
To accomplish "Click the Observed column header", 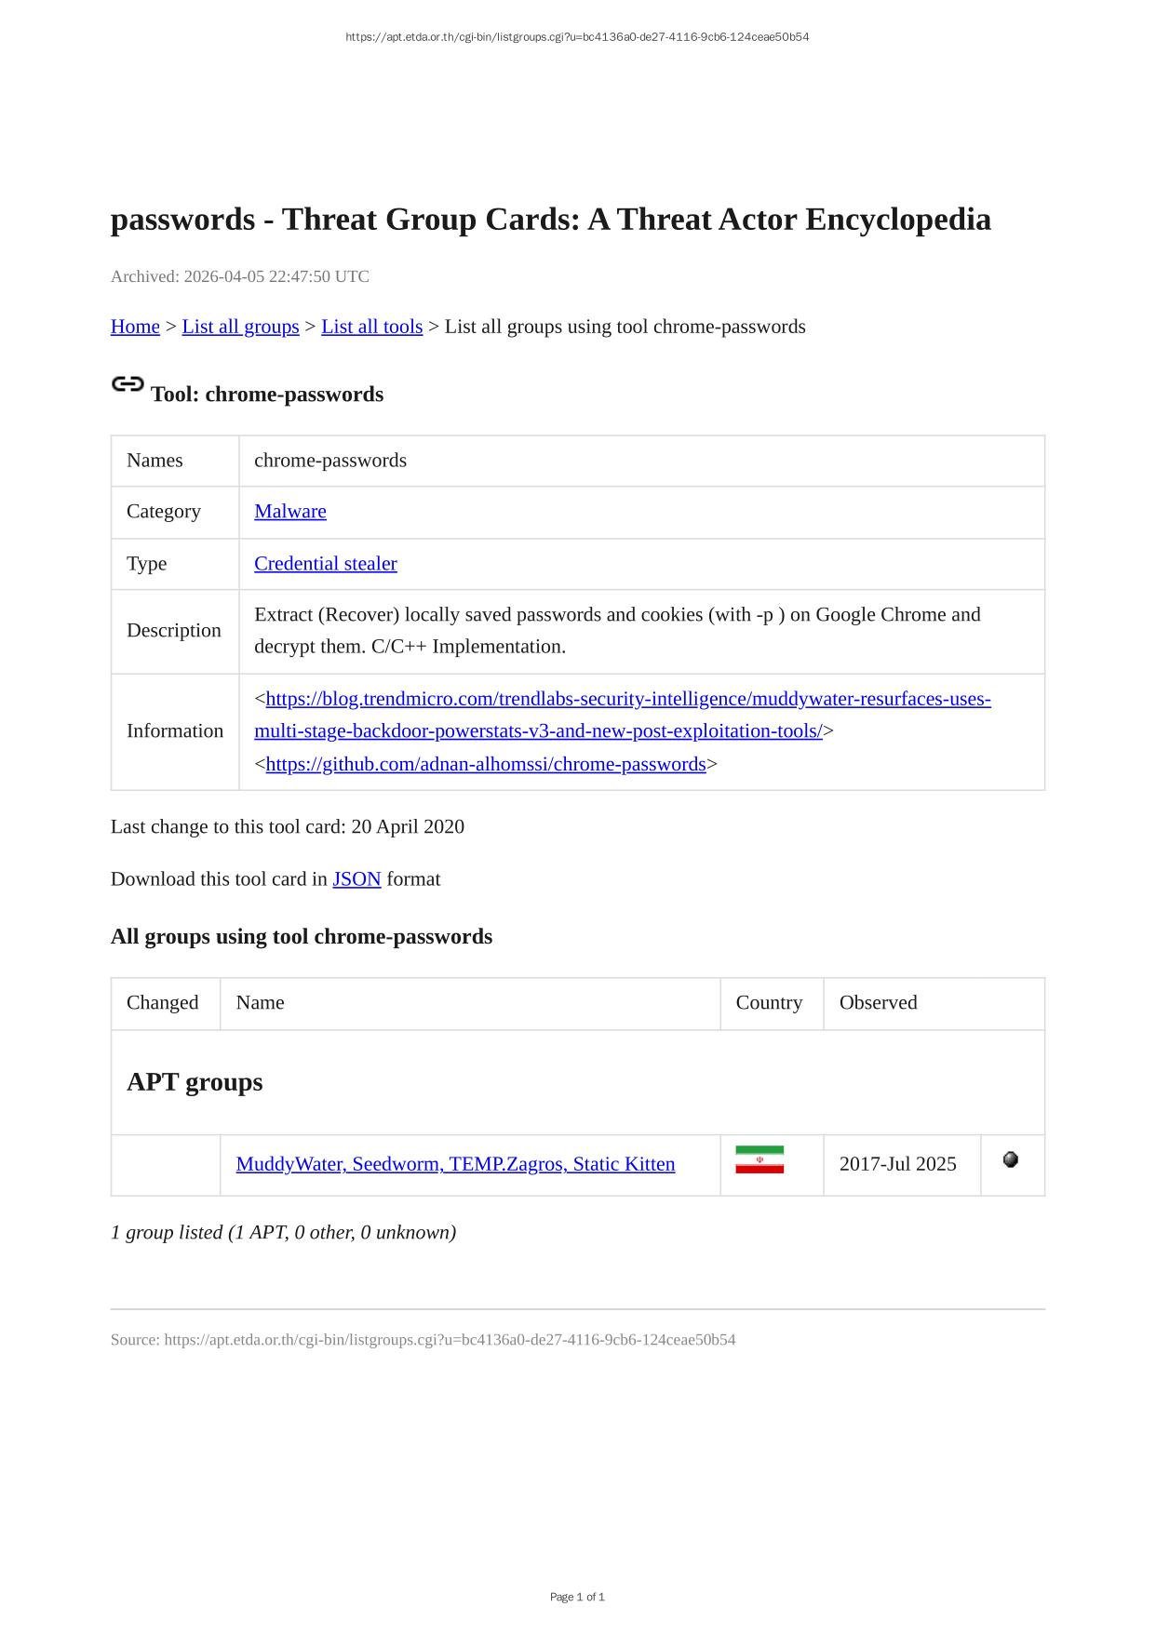I will (878, 1002).
